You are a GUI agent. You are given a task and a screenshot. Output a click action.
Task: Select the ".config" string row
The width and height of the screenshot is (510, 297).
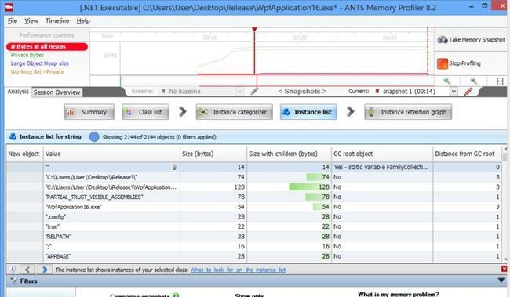(254, 217)
